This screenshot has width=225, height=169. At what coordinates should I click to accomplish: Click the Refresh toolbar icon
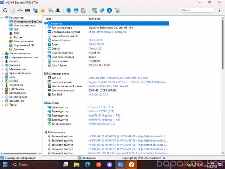(5, 10)
